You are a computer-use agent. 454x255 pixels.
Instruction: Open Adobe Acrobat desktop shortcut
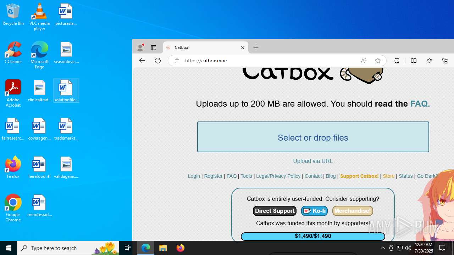click(13, 93)
